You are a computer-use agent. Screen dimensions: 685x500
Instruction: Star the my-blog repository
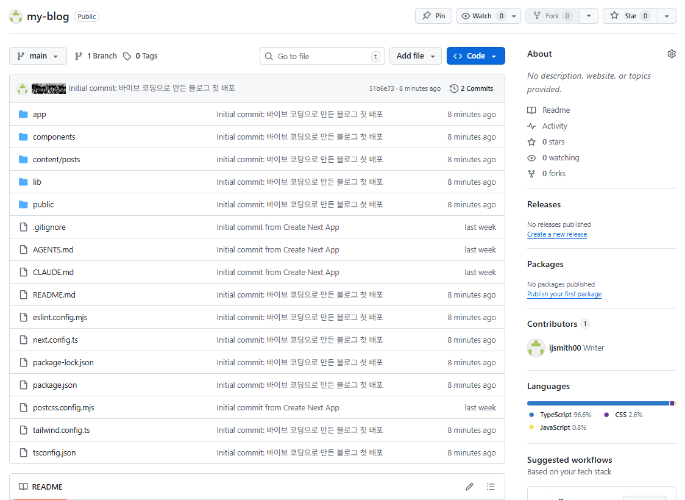coord(630,16)
